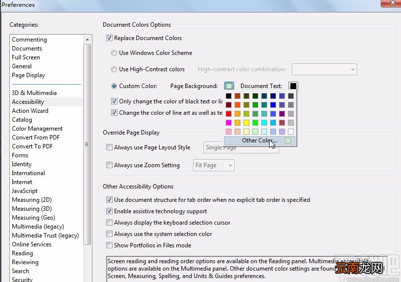
Task: Pick the bright yellow swatch in the palette
Action: (x=246, y=123)
